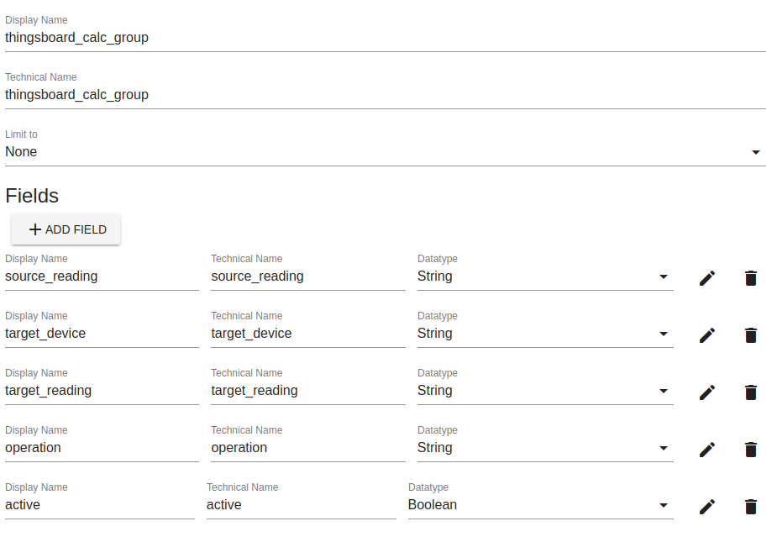
Task: Focus the group Technical Name input
Action: [385, 95]
